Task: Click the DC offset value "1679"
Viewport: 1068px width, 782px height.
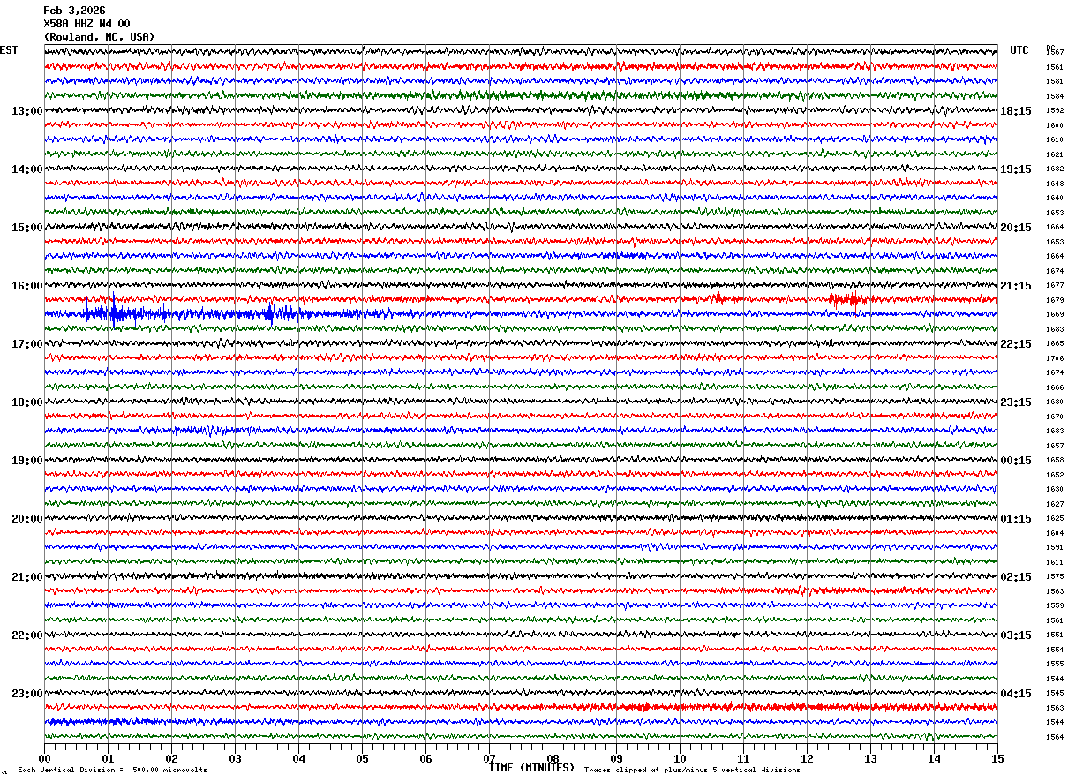Action: 1055,300
